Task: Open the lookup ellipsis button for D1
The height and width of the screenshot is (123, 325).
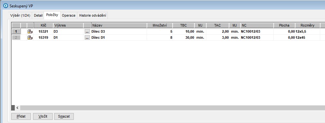Action: tap(87, 38)
